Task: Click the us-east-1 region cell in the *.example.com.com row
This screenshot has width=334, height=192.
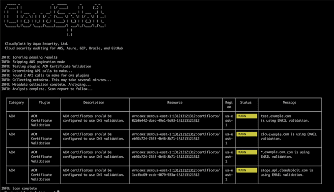Action: (x=229, y=157)
